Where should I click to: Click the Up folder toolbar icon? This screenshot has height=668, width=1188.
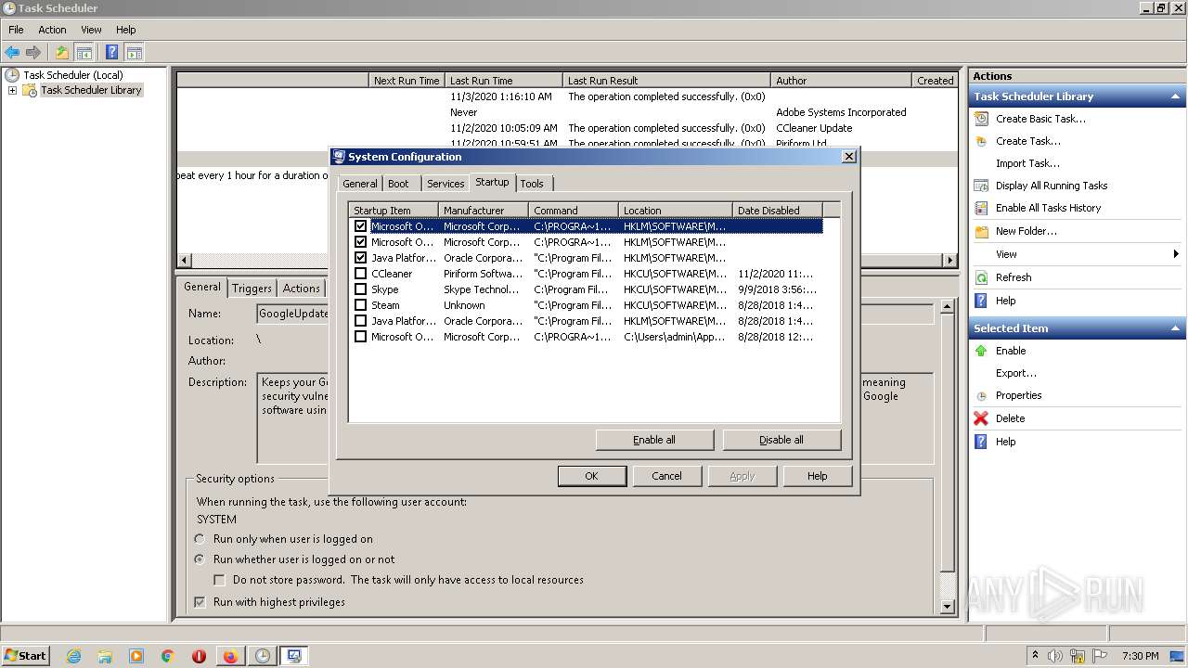tap(62, 53)
